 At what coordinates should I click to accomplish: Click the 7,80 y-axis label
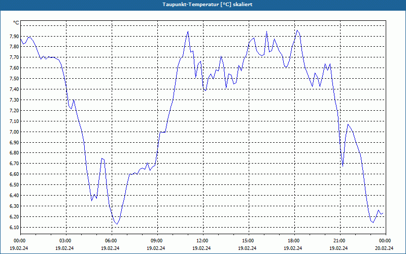click(14, 47)
